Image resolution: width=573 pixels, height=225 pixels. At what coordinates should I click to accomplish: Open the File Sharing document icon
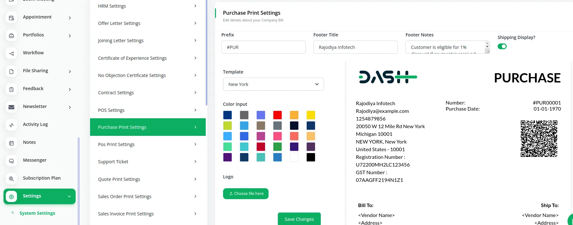[x=11, y=71]
